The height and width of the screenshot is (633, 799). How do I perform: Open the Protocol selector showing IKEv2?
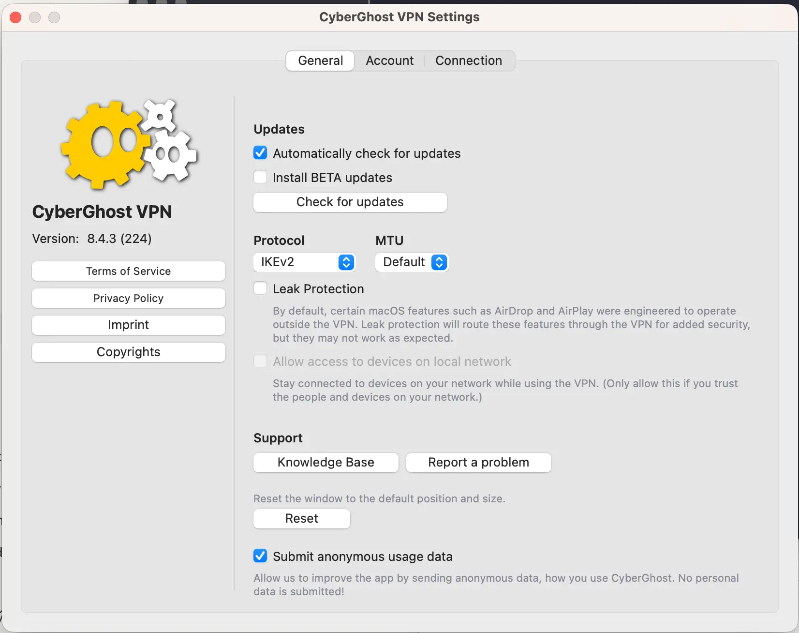pos(304,262)
